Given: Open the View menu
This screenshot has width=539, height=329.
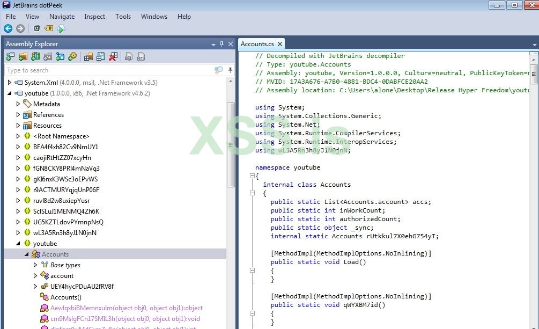Looking at the screenshot, I should click(x=32, y=17).
